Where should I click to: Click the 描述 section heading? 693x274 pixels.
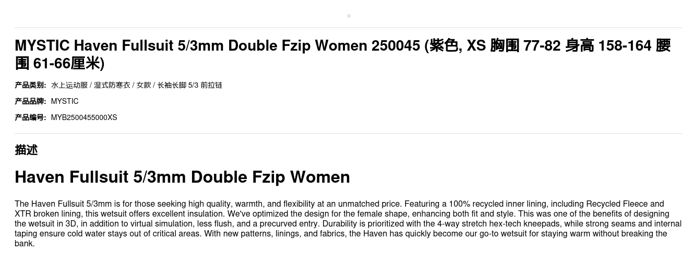26,150
